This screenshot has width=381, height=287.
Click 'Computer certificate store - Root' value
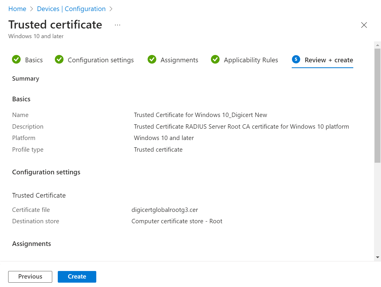point(177,221)
